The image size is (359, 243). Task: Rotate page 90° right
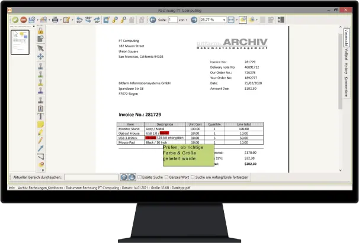pyautogui.click(x=97, y=20)
